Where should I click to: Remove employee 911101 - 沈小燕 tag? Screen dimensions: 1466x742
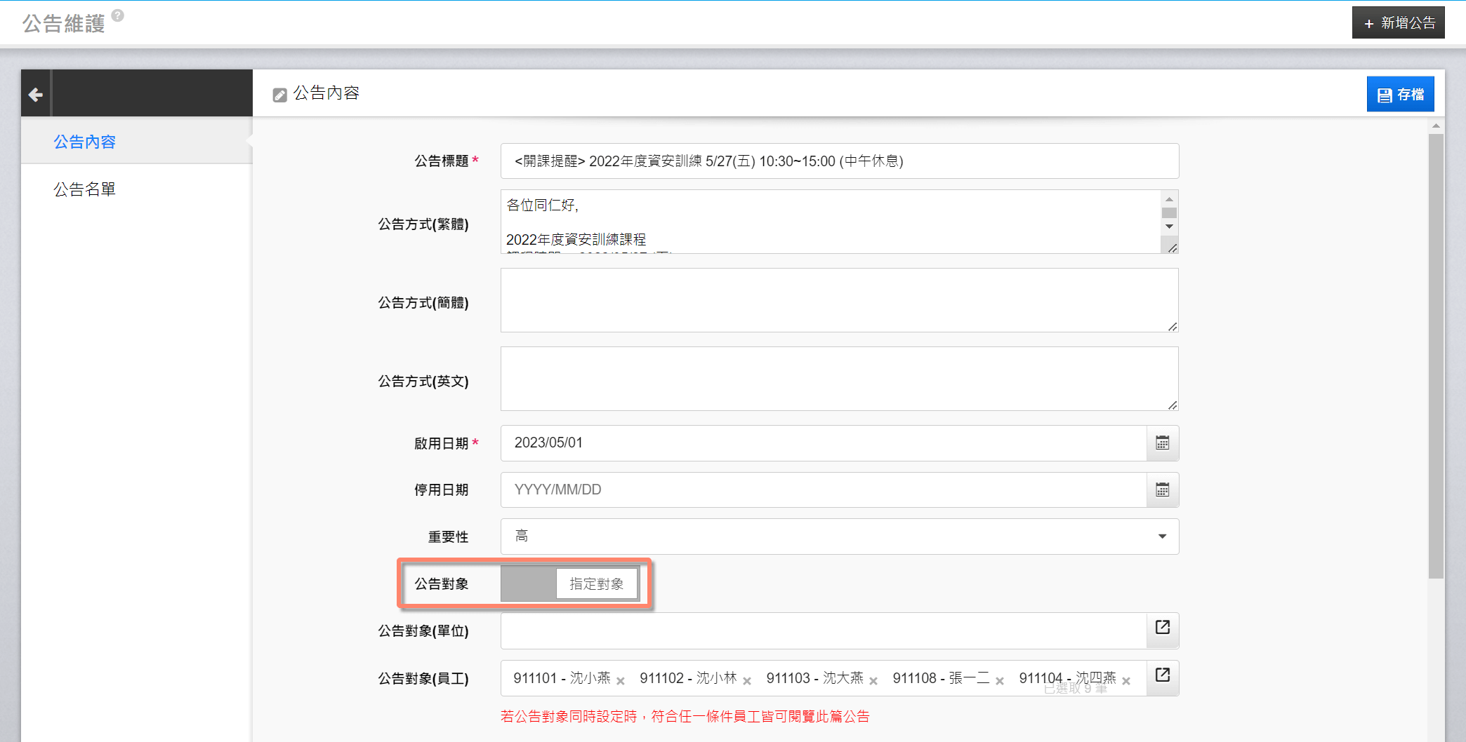click(621, 681)
